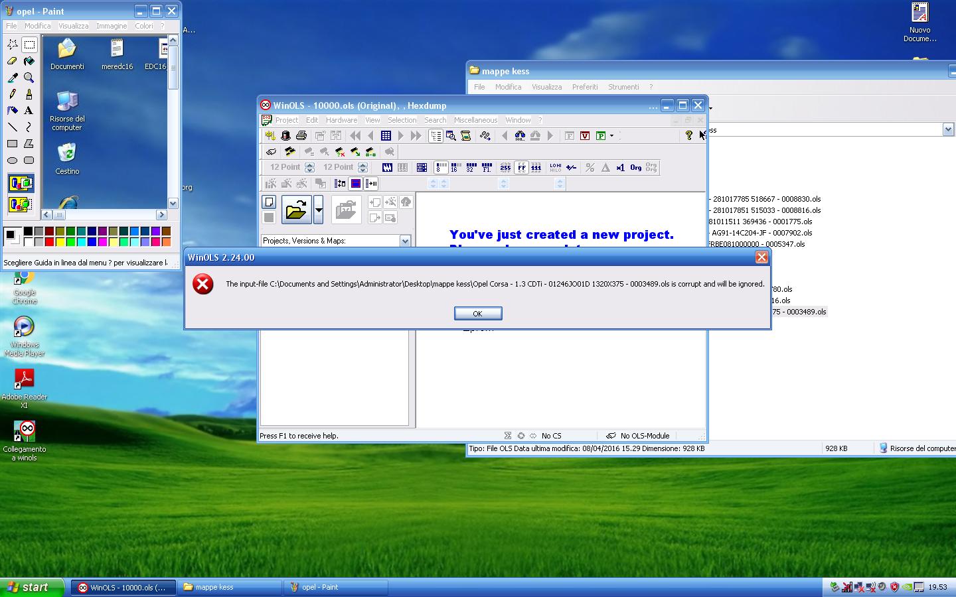Click the double-arrow fast forward icon in WinOLS

[x=416, y=135]
